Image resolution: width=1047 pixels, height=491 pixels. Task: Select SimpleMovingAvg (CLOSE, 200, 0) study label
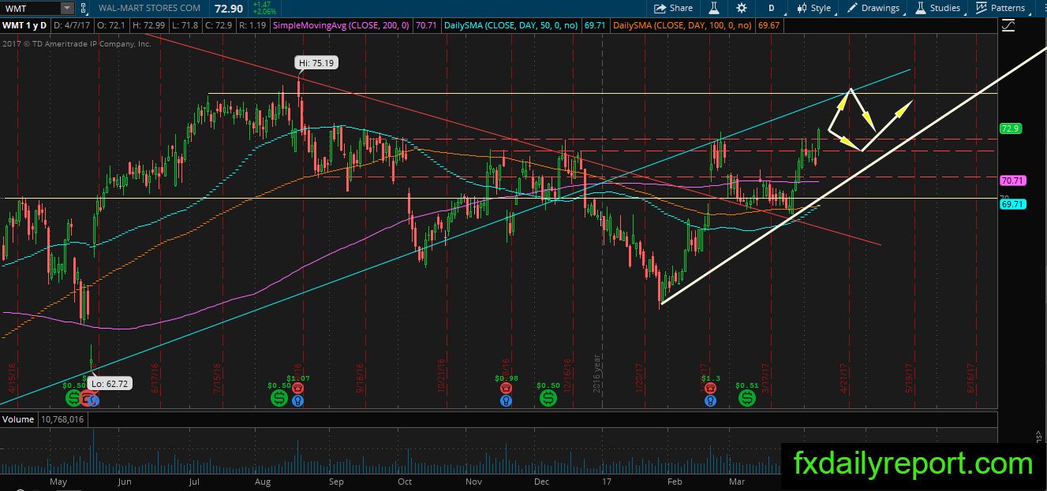pyautogui.click(x=341, y=26)
